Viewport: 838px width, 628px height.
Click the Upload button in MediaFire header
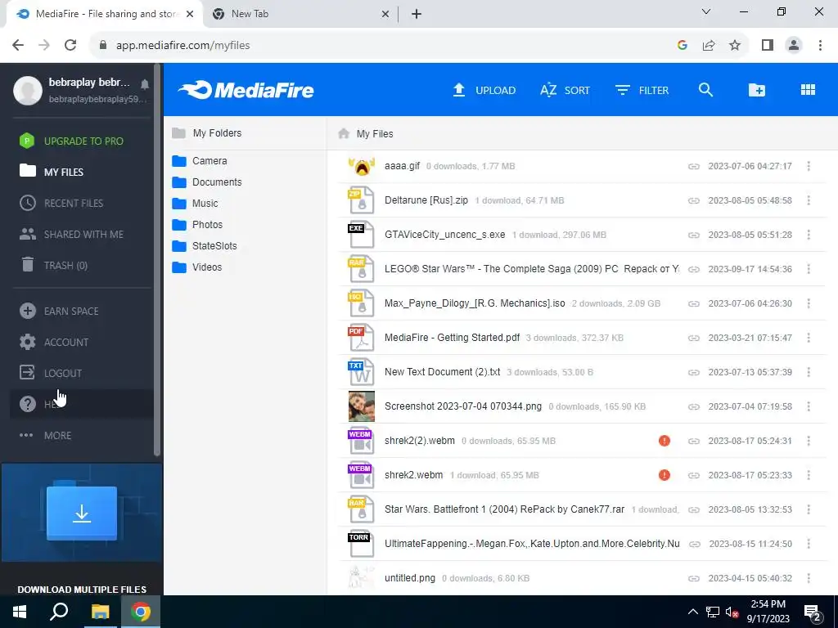tap(484, 90)
